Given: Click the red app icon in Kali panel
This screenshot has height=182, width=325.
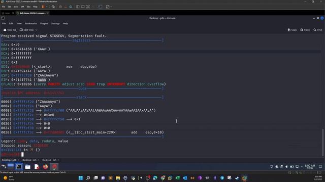Looking at the screenshot, I should click(54, 166).
